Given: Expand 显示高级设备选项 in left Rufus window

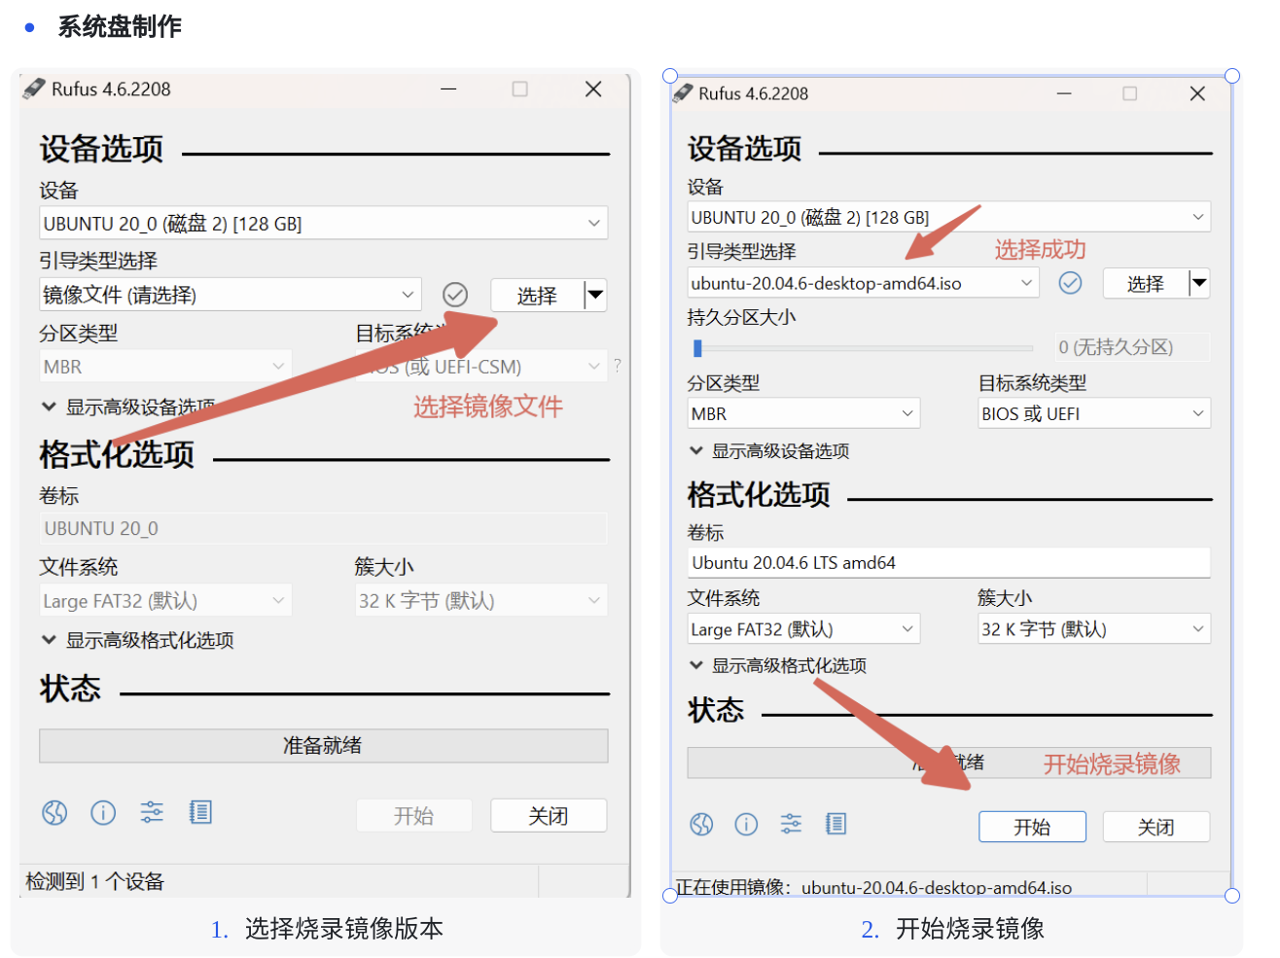Looking at the screenshot, I should point(128,408).
